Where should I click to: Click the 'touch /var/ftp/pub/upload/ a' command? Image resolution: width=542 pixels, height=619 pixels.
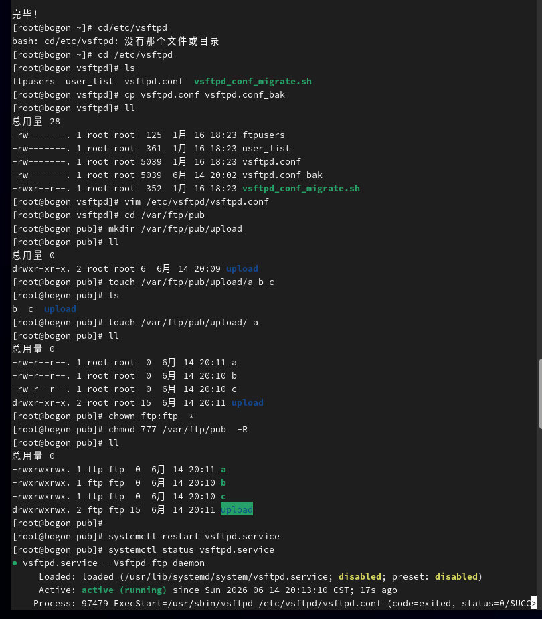183,323
